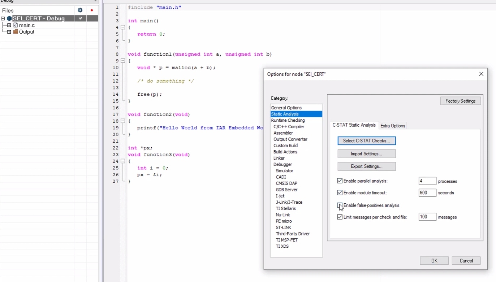Expand the Output tree node
This screenshot has height=282, width=496.
(9, 32)
